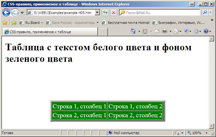
Task: Expand Банк России индикаторы dropdown arrow
Action: [97, 23]
